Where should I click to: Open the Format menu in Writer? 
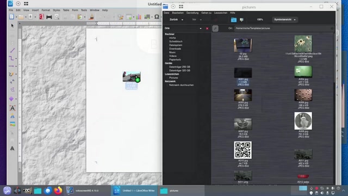pos(46,10)
